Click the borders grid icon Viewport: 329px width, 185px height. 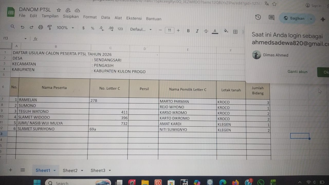pos(235,32)
